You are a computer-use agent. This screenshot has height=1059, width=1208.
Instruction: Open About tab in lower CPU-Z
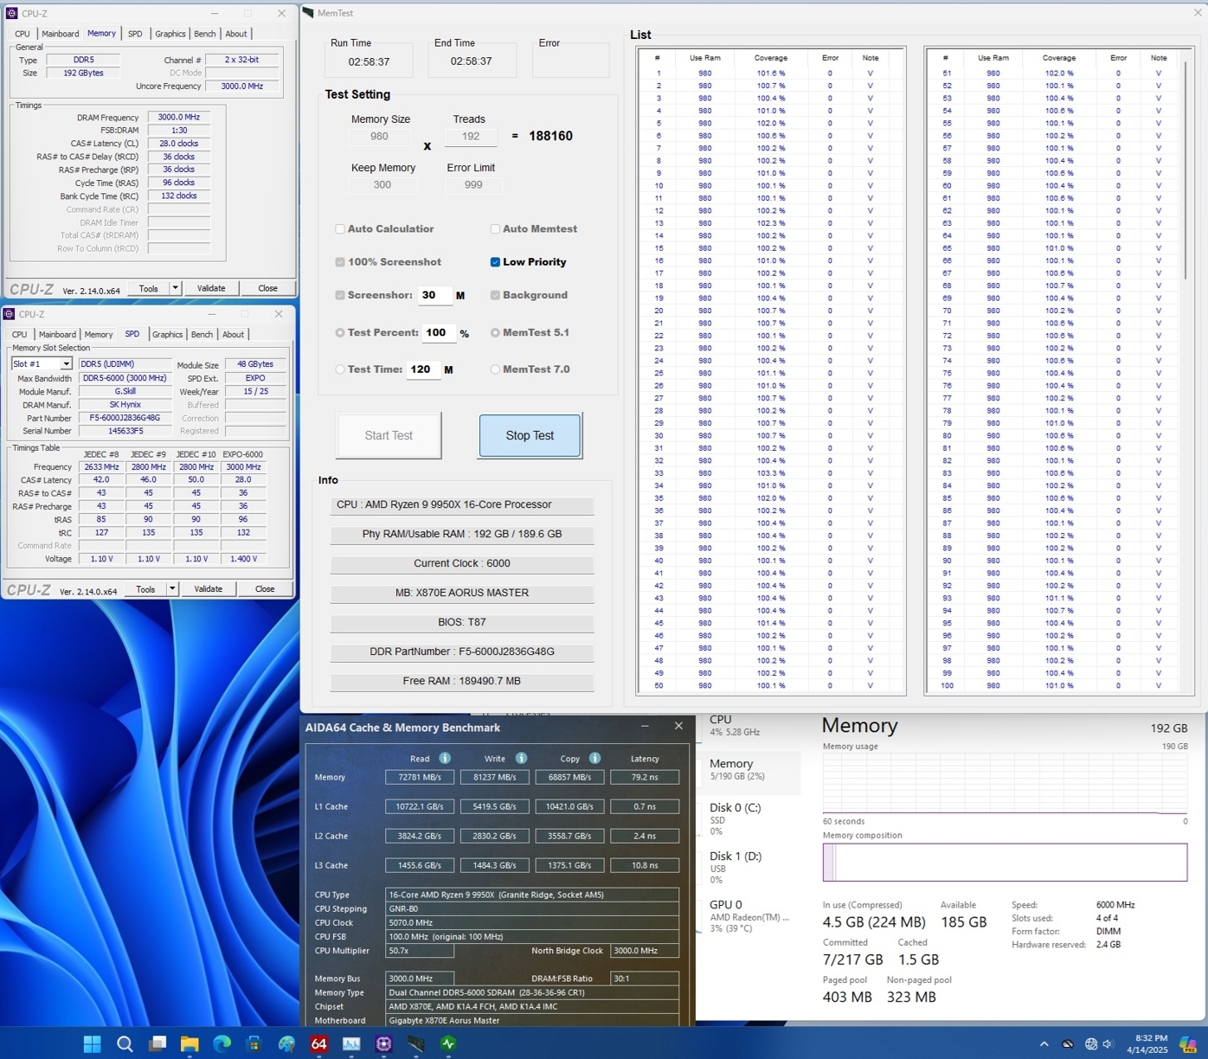[234, 335]
